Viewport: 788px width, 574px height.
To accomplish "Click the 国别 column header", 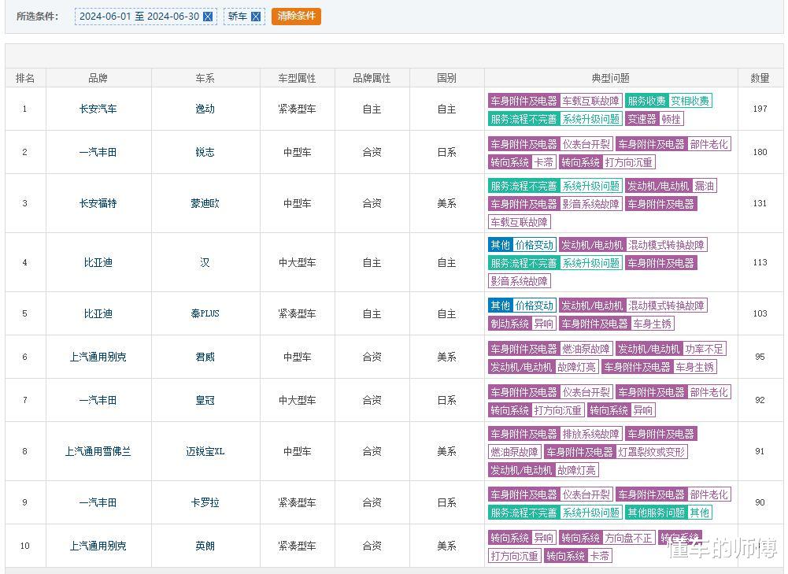I will coord(447,78).
